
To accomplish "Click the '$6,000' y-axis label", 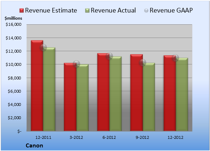I will [14, 91].
